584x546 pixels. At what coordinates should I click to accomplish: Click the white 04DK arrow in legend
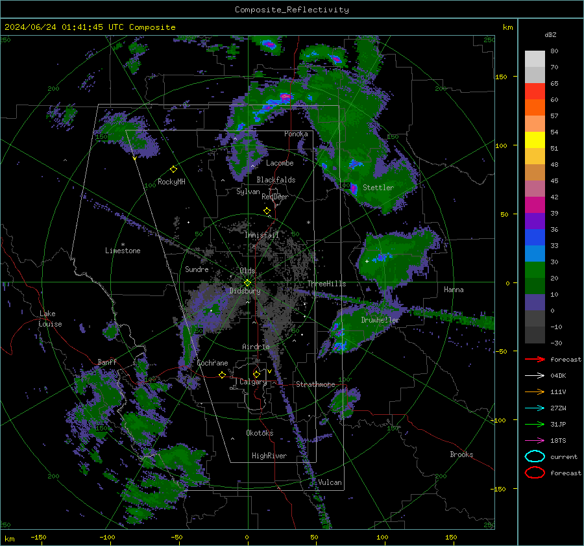pos(535,375)
